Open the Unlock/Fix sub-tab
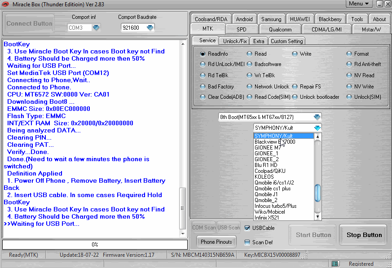Viewport: 392px width, 268px height. pyautogui.click(x=235, y=41)
